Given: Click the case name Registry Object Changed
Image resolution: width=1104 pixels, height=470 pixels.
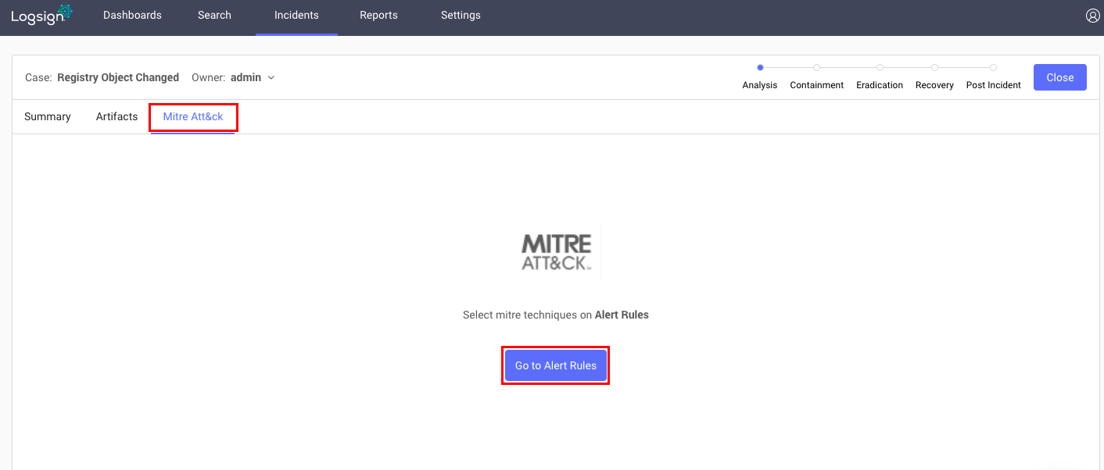Looking at the screenshot, I should pyautogui.click(x=118, y=77).
